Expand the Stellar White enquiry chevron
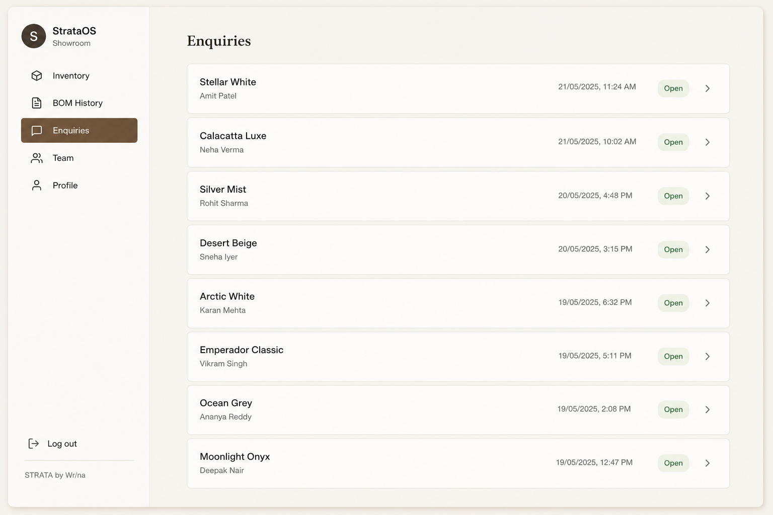This screenshot has width=773, height=515. point(708,89)
